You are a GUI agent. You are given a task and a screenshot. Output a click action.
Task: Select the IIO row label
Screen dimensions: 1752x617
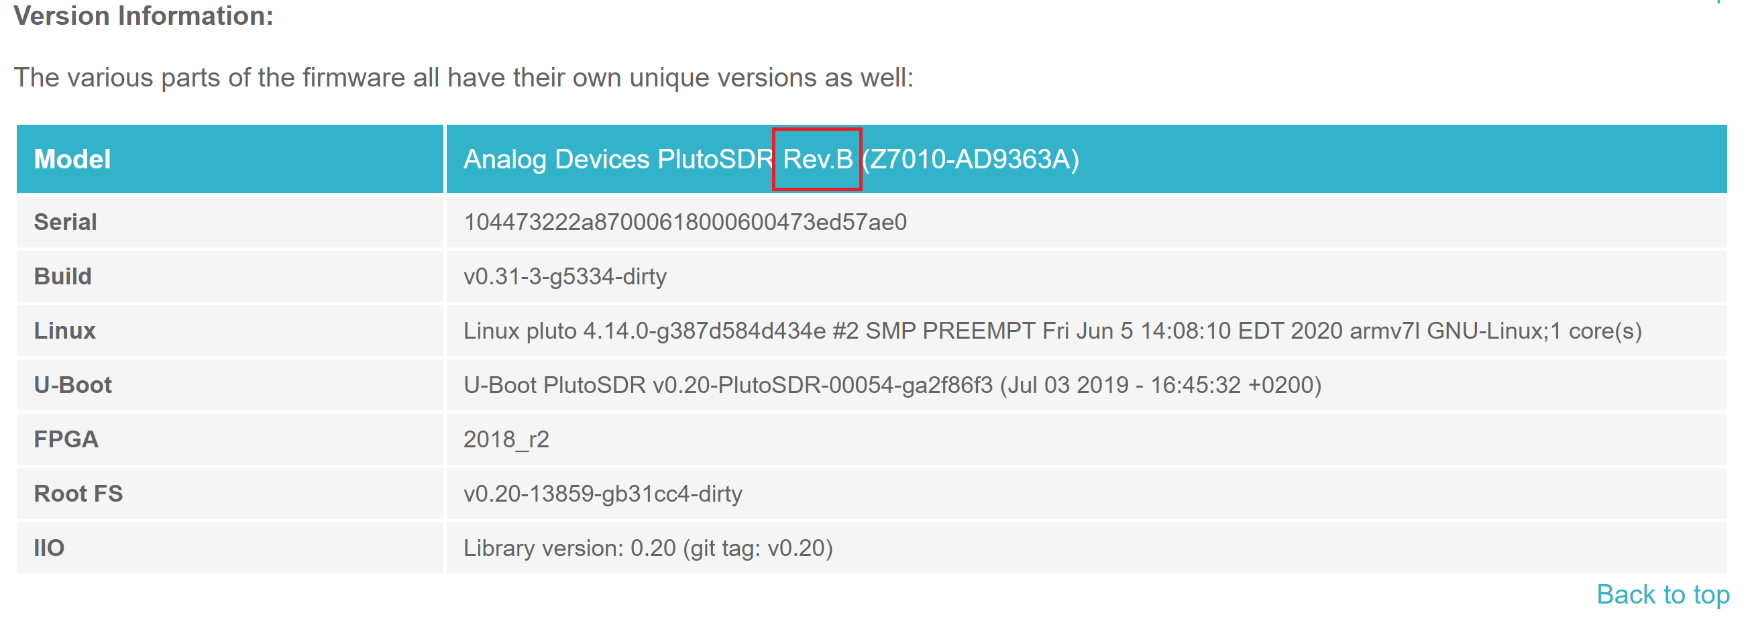[49, 549]
